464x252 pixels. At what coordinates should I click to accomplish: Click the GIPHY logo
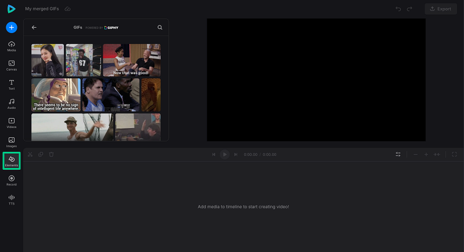click(111, 28)
